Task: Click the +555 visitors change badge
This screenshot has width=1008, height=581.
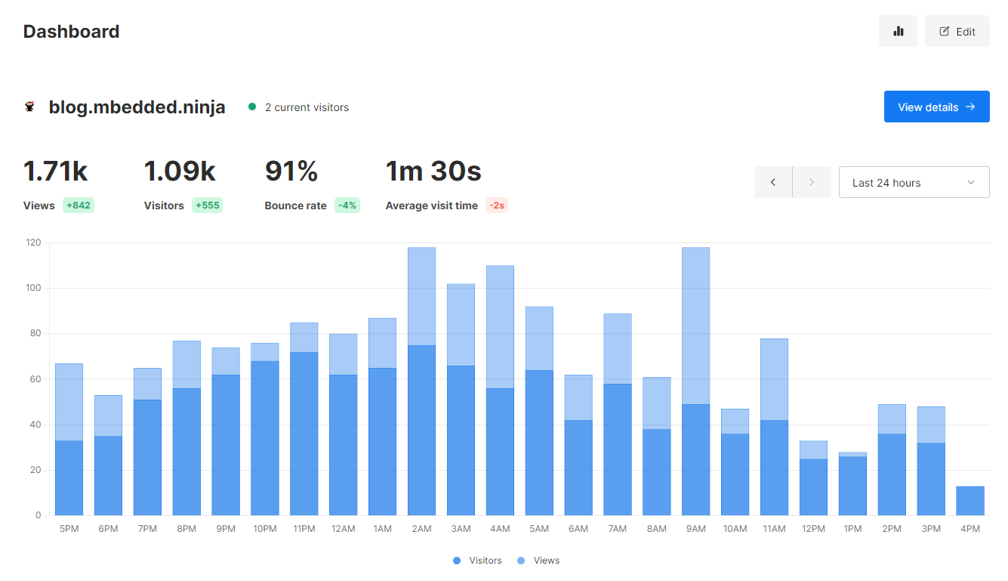Action: [207, 206]
